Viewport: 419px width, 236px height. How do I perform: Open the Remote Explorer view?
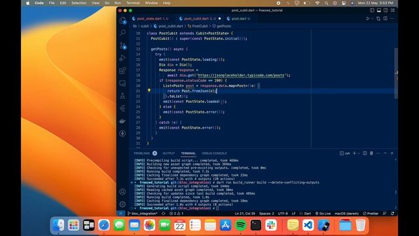[x=122, y=83]
